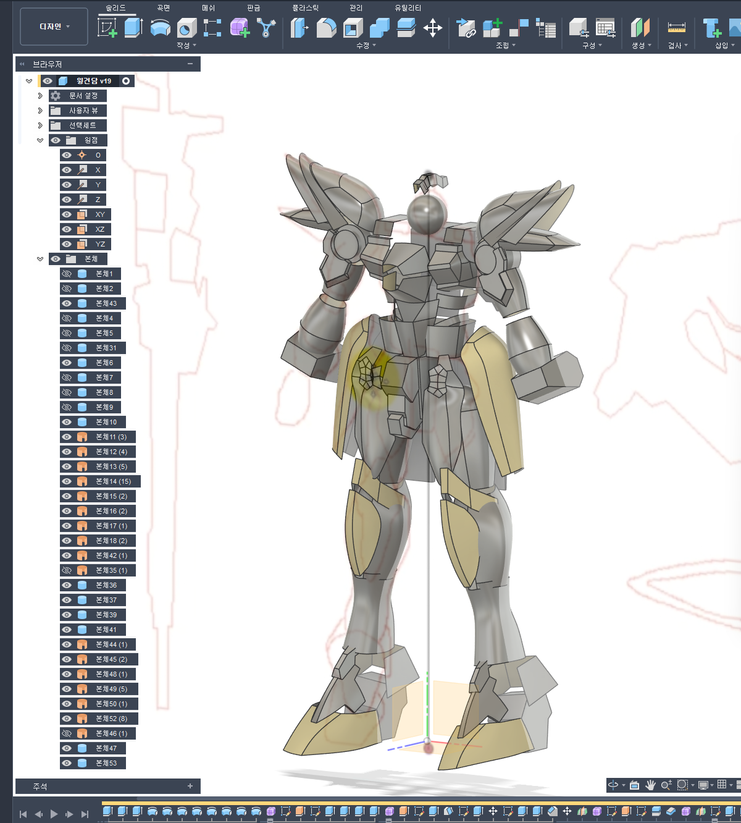Expand the 문서 설정 node

pos(40,96)
